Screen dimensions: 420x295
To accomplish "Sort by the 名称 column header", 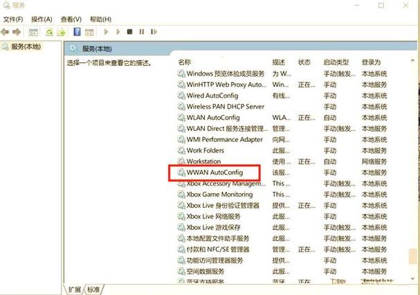I will point(184,62).
